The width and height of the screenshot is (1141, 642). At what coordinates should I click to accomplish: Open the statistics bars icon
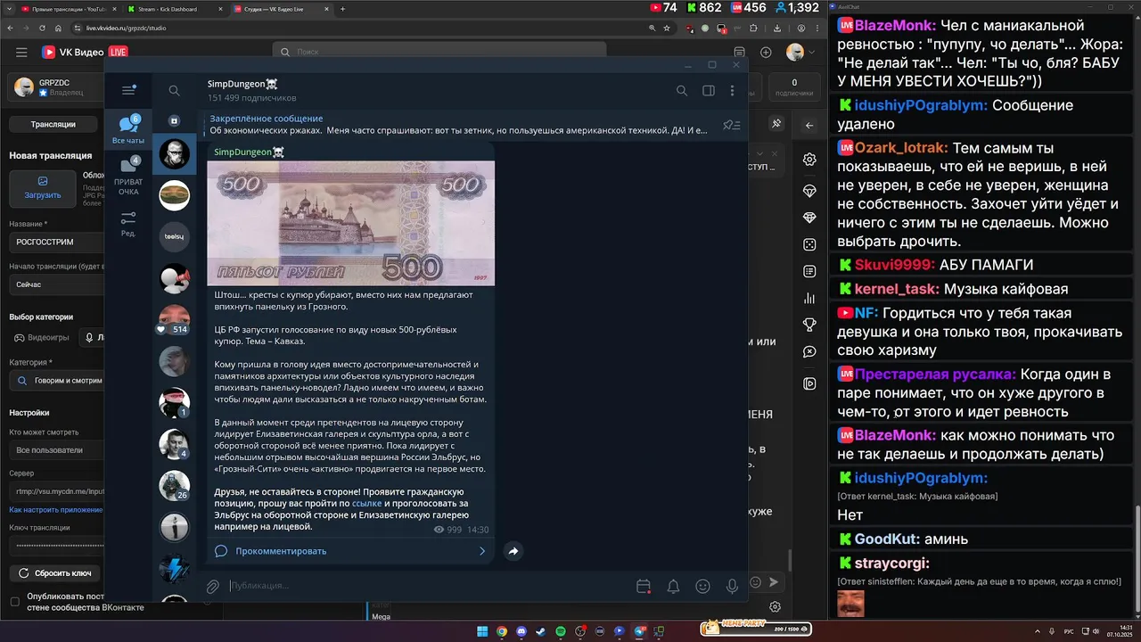point(809,299)
